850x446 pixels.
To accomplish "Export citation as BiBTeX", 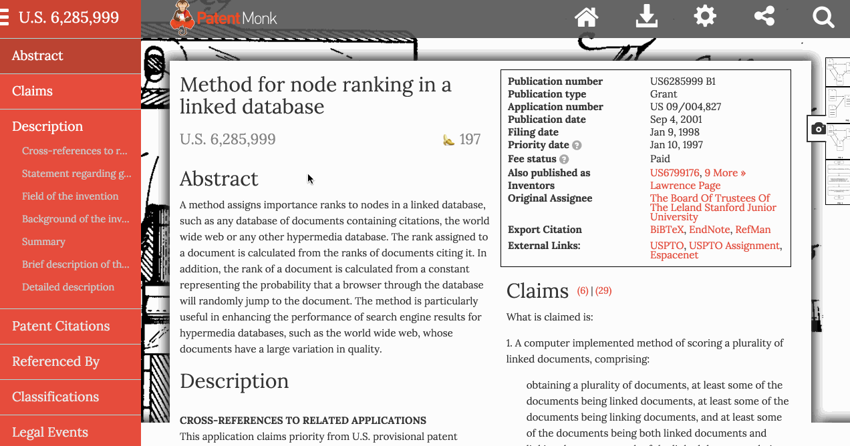I will pyautogui.click(x=667, y=230).
